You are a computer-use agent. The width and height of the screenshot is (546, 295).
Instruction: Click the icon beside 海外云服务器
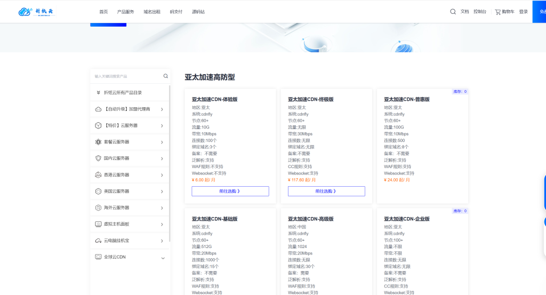coord(98,208)
